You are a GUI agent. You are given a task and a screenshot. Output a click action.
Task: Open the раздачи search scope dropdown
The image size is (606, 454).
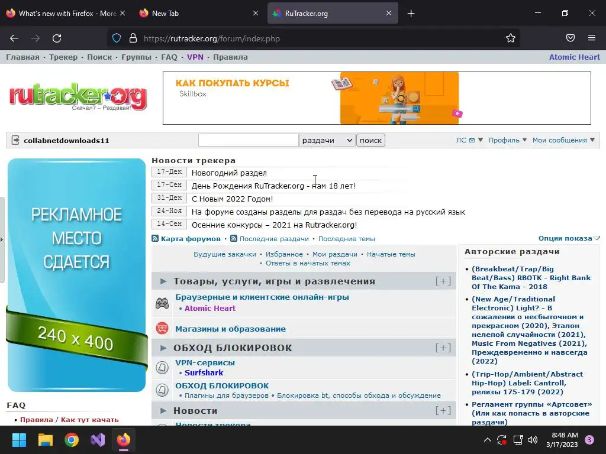click(x=327, y=140)
